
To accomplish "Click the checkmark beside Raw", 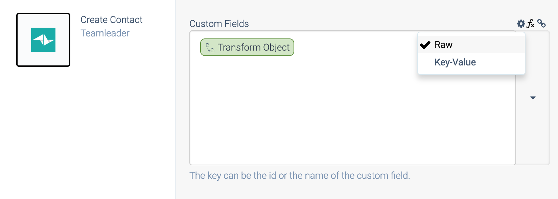I will (x=425, y=45).
